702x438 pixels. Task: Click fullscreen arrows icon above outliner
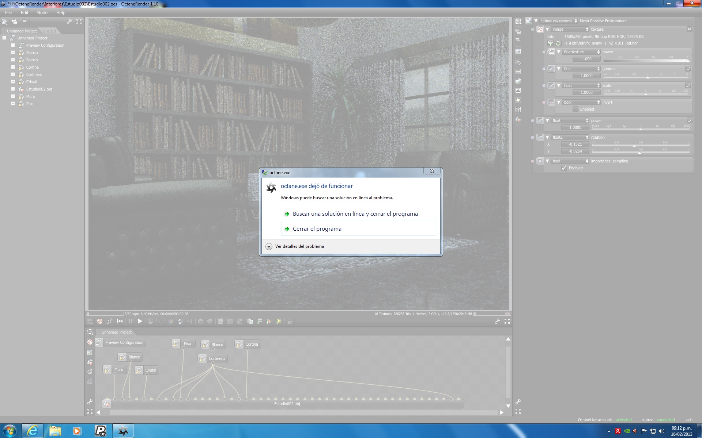coord(79,22)
